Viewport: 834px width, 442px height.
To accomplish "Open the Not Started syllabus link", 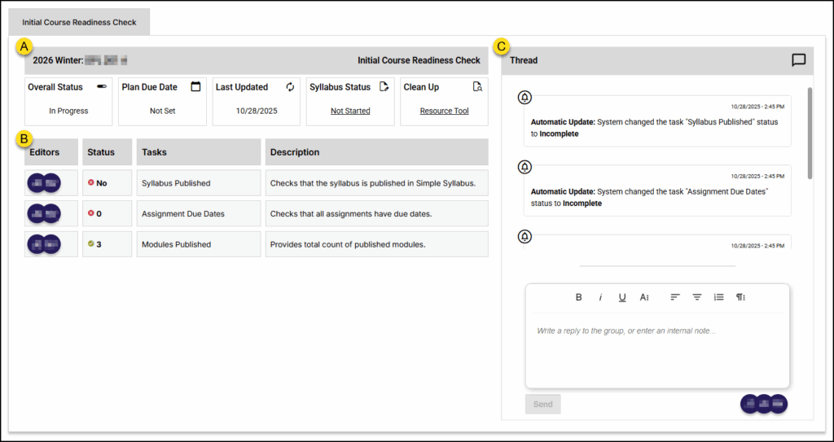I will tap(350, 112).
